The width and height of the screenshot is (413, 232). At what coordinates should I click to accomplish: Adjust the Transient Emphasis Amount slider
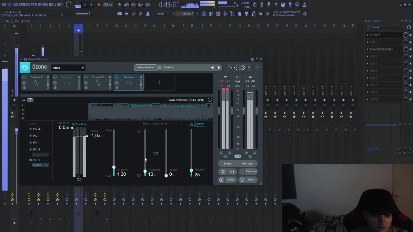191,170
